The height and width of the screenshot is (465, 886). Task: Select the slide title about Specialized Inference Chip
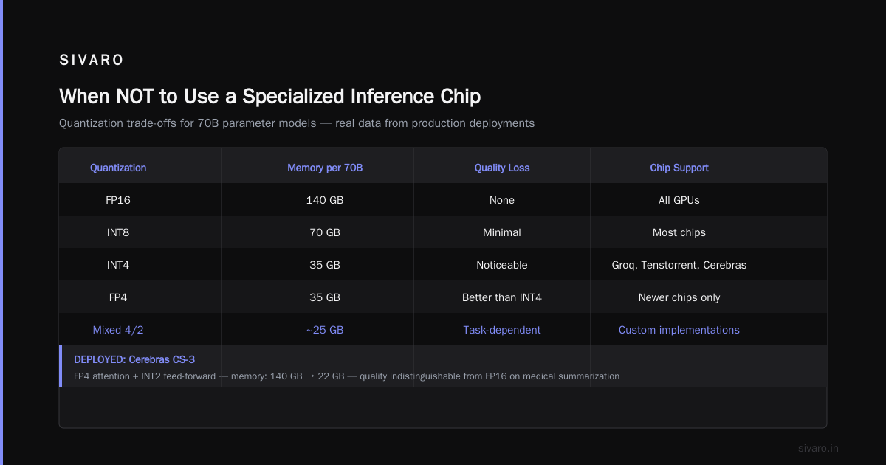click(269, 96)
